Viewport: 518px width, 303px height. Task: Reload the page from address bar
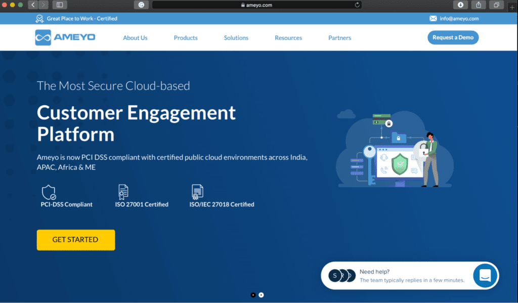[358, 5]
